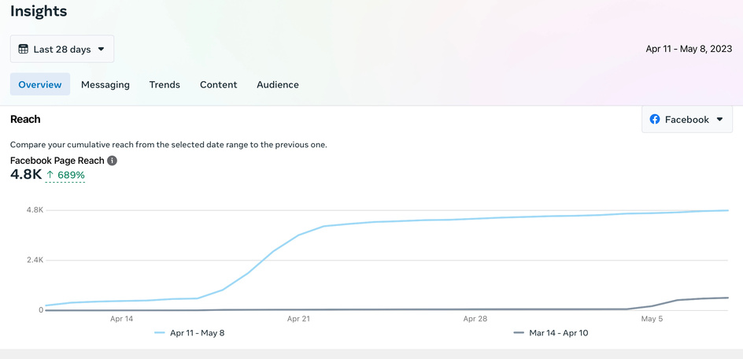The height and width of the screenshot is (359, 743).
Task: Click the light blue Apr 11 - May 8 legend swatch
Action: 160,333
